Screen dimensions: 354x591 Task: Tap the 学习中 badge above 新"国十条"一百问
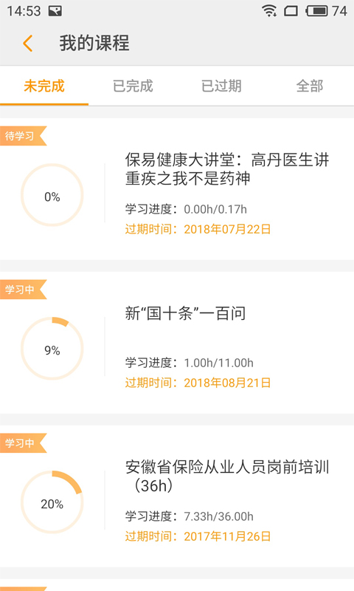click(x=23, y=290)
